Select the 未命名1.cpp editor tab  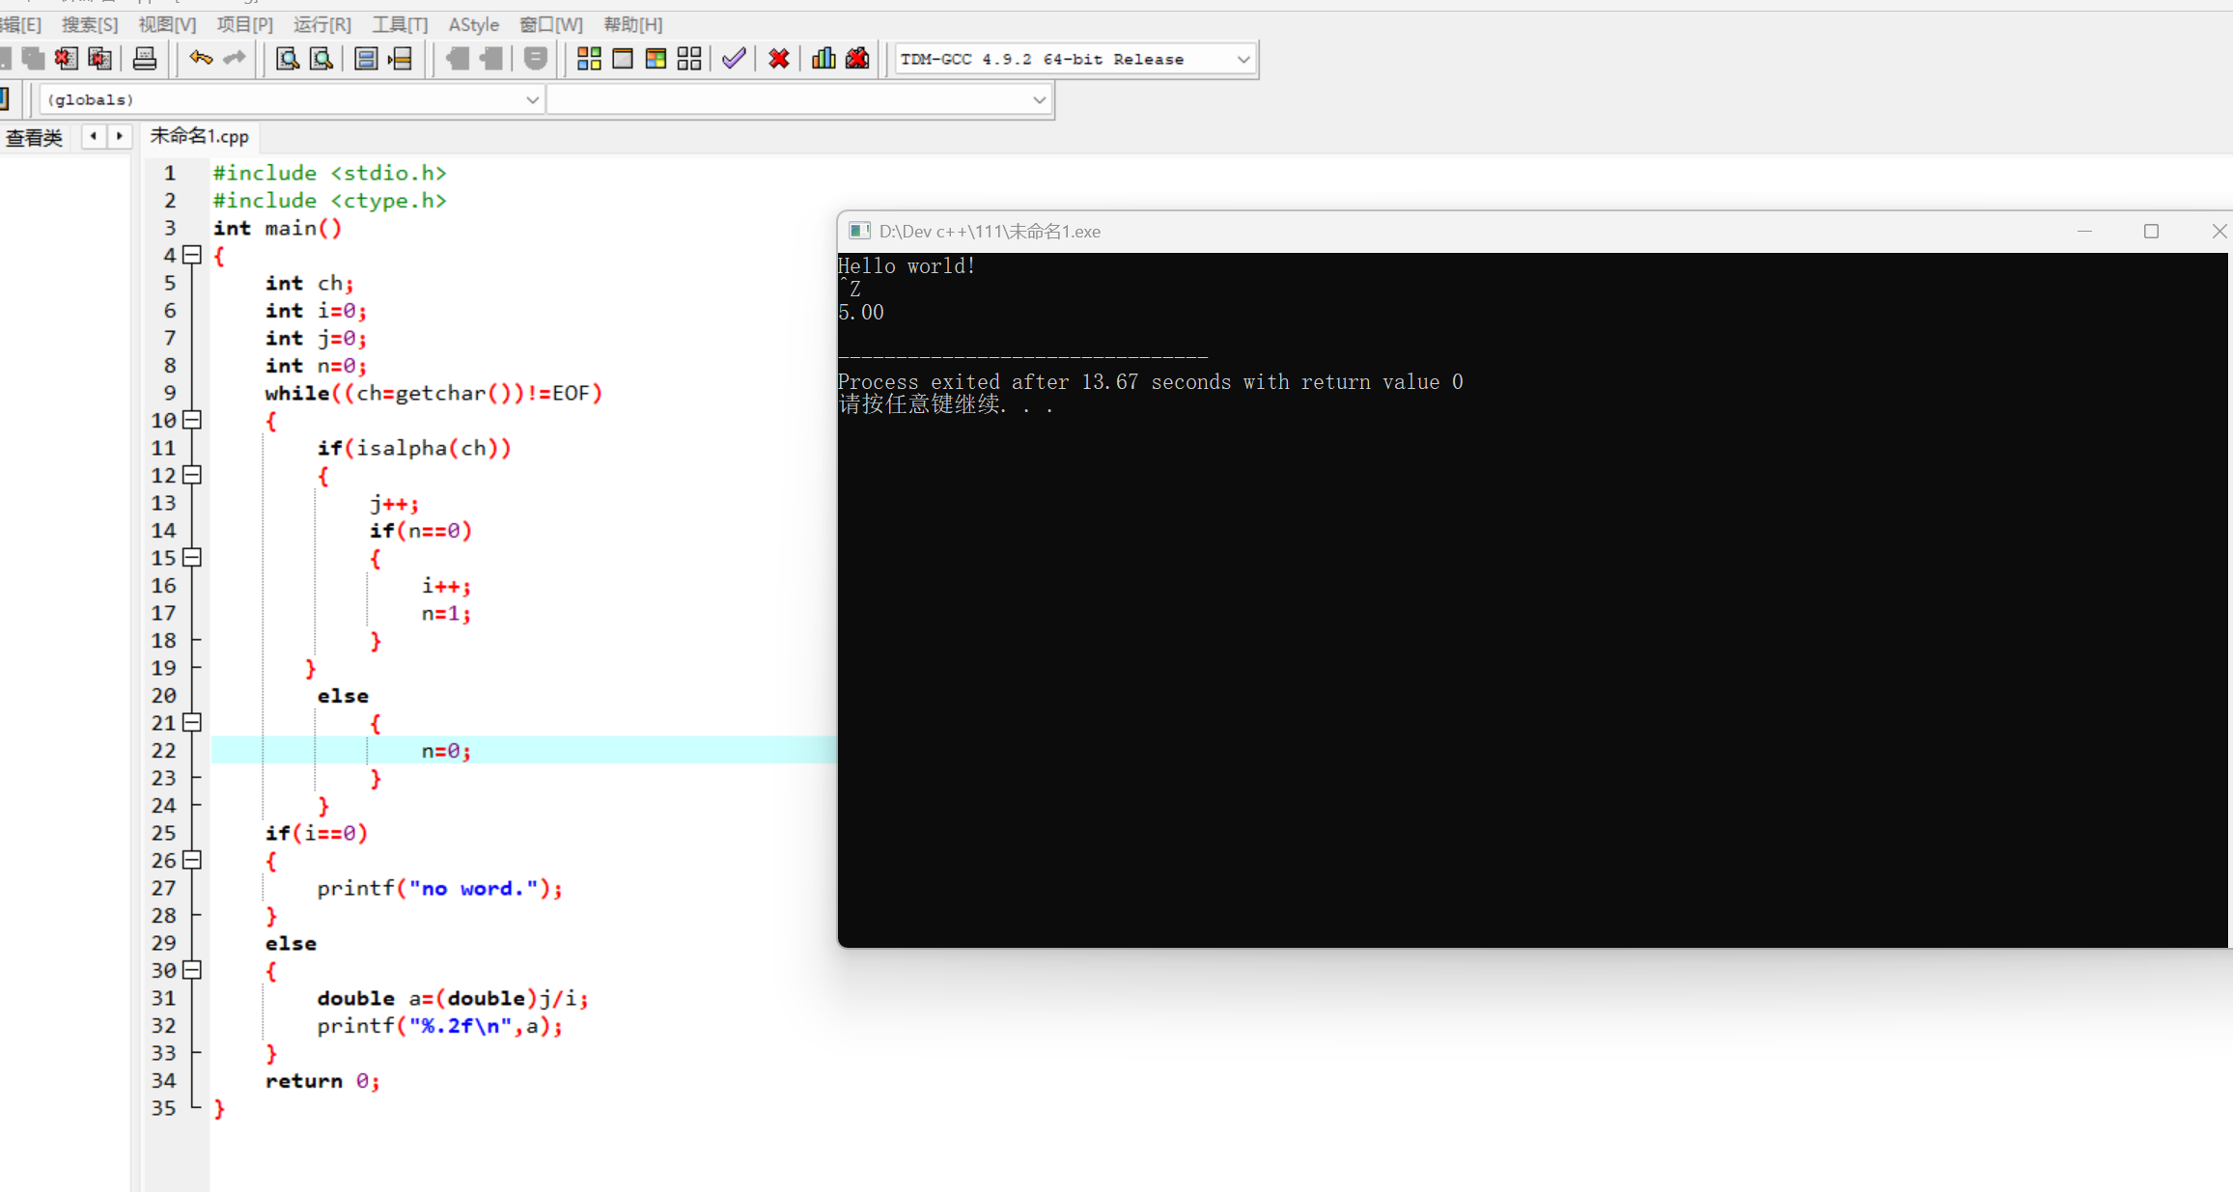tap(200, 136)
